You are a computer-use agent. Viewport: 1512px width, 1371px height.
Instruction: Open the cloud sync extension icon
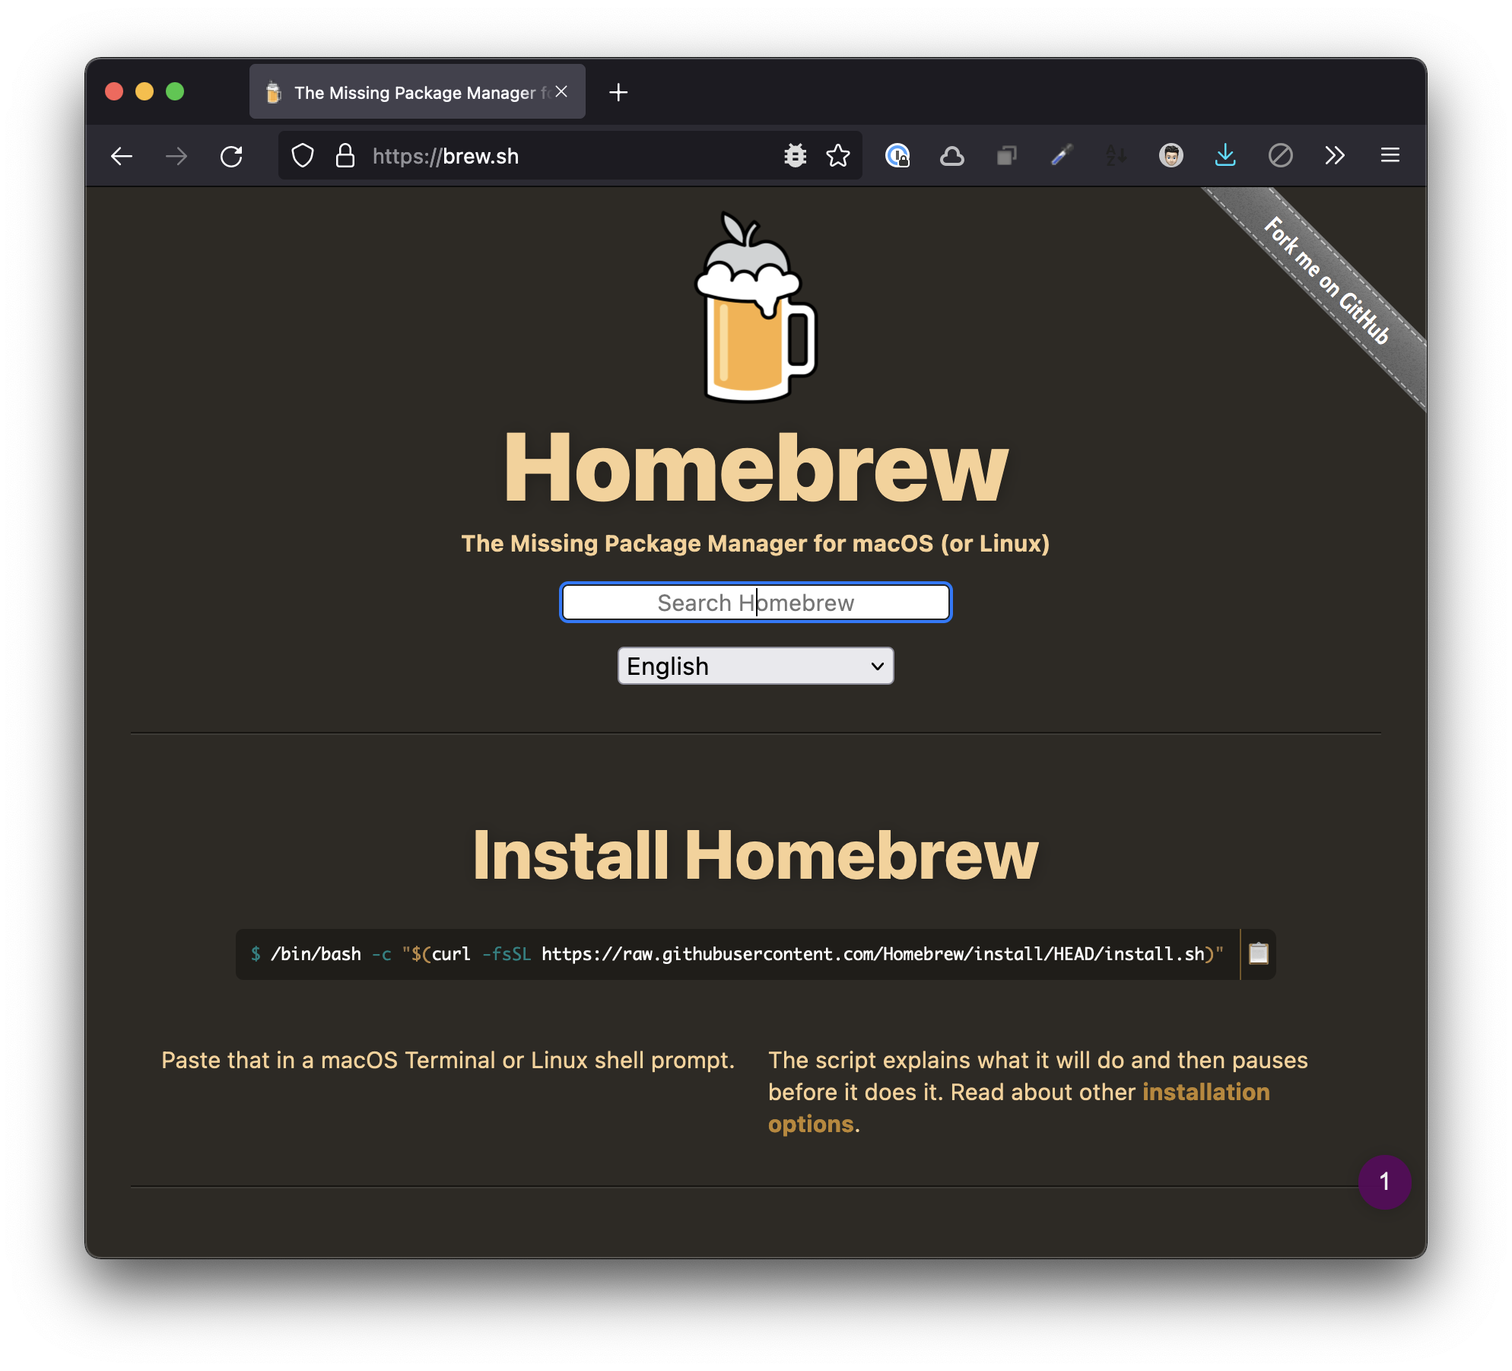[x=951, y=156]
